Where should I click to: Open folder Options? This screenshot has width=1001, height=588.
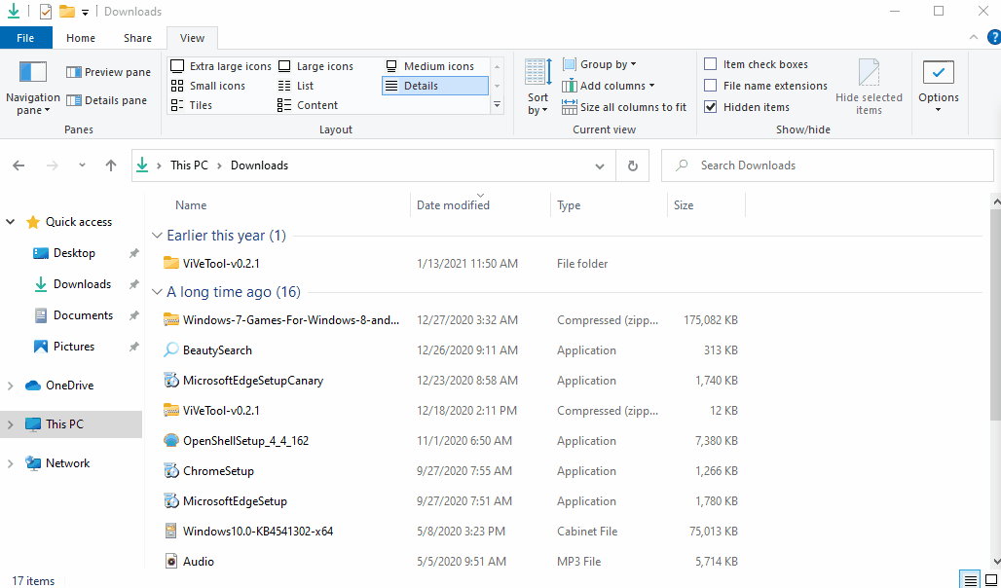click(938, 88)
